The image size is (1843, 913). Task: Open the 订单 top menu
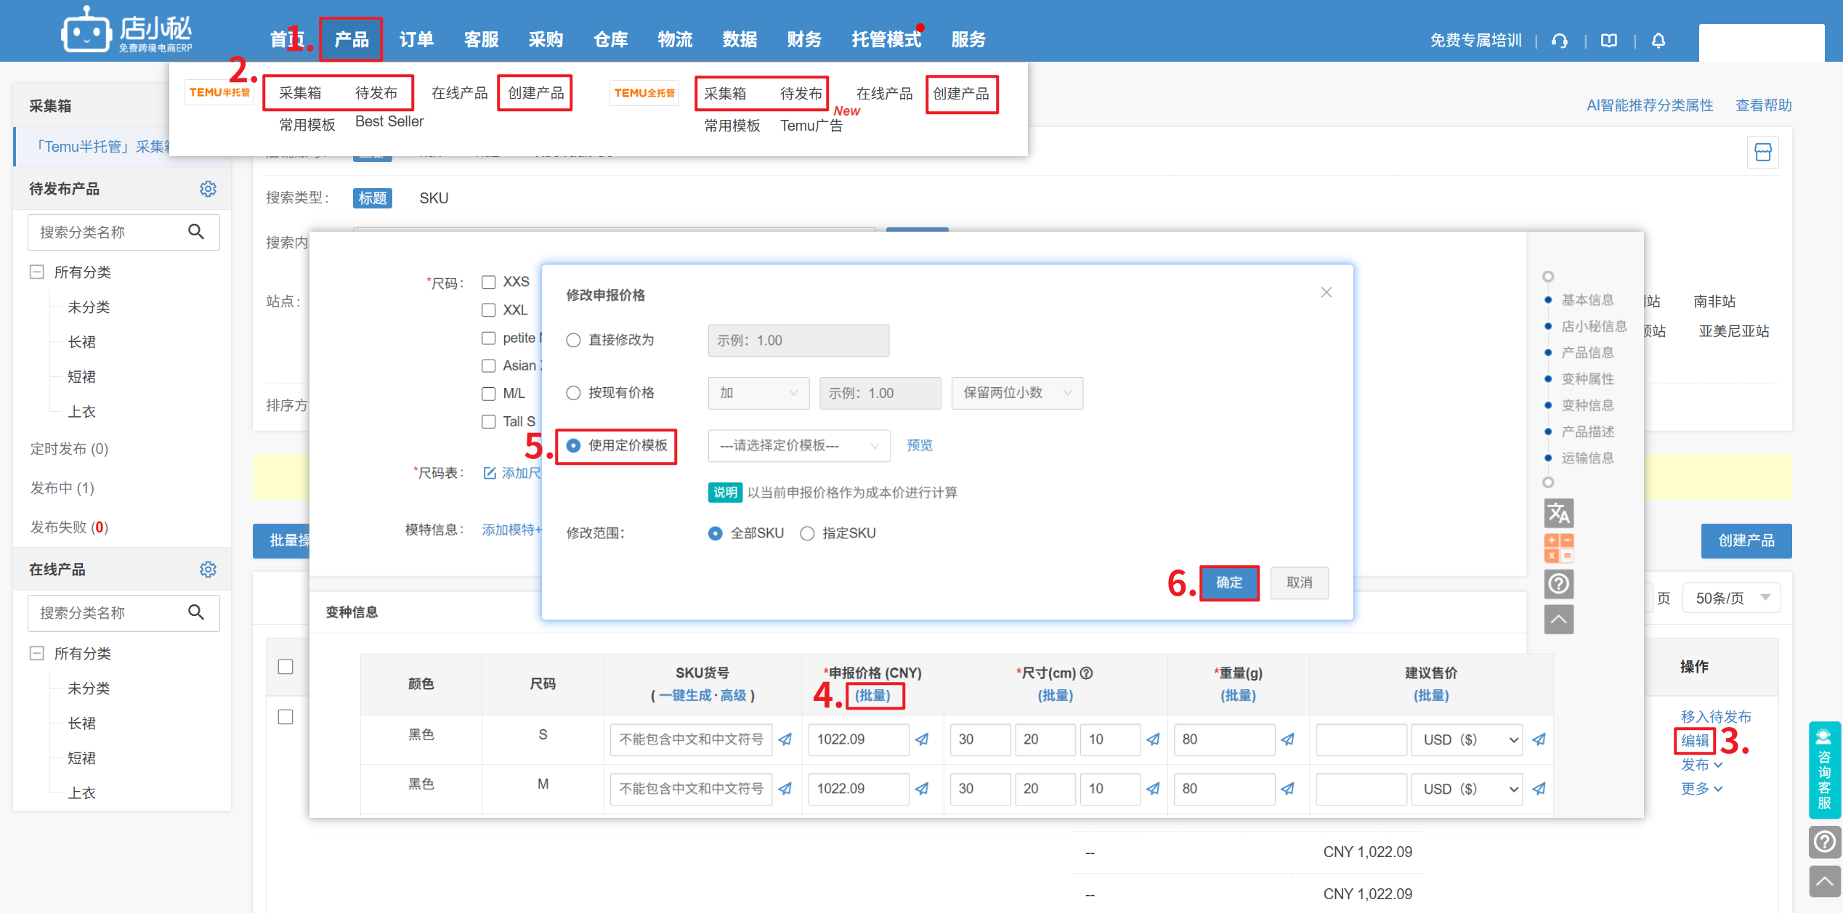coord(416,39)
